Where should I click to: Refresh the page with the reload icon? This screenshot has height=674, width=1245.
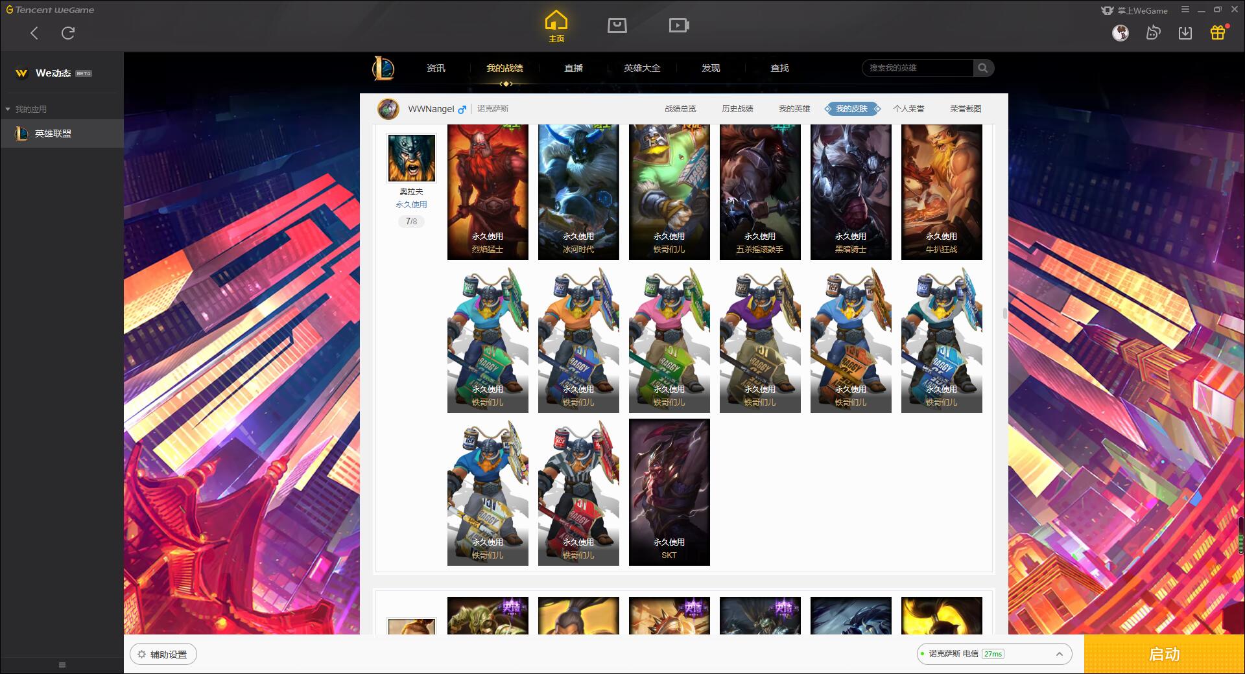(x=68, y=33)
